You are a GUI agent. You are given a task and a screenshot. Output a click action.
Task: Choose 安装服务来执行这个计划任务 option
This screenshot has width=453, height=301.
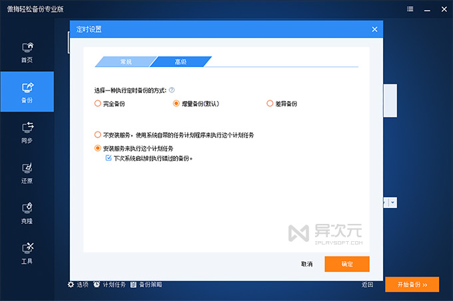98,148
